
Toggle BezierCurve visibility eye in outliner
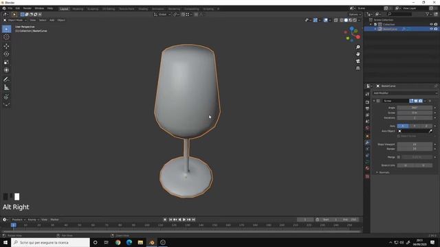431,29
